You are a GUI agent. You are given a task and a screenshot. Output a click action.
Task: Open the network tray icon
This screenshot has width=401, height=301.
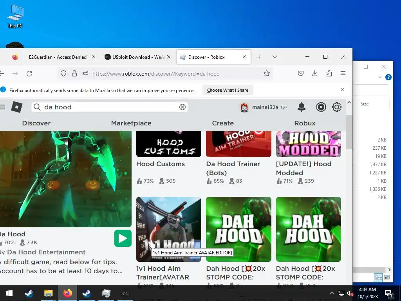click(x=341, y=293)
